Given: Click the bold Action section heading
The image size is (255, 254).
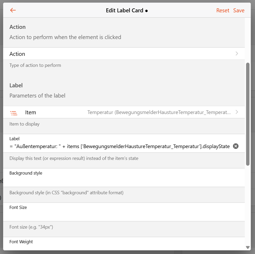Looking at the screenshot, I should click(18, 27).
